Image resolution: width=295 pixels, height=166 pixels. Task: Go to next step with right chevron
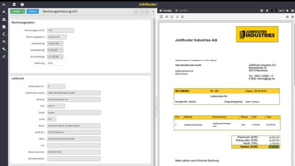click(x=147, y=12)
